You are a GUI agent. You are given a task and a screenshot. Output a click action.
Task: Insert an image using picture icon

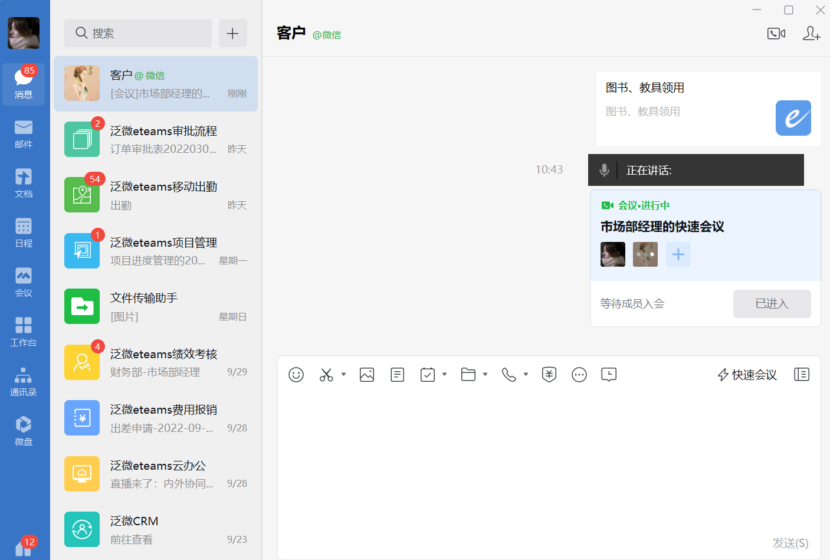coord(367,375)
